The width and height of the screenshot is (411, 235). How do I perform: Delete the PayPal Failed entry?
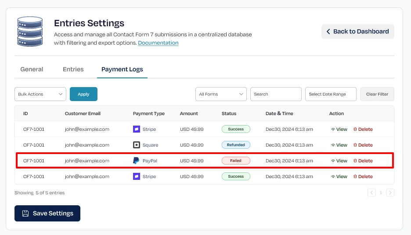[363, 161]
